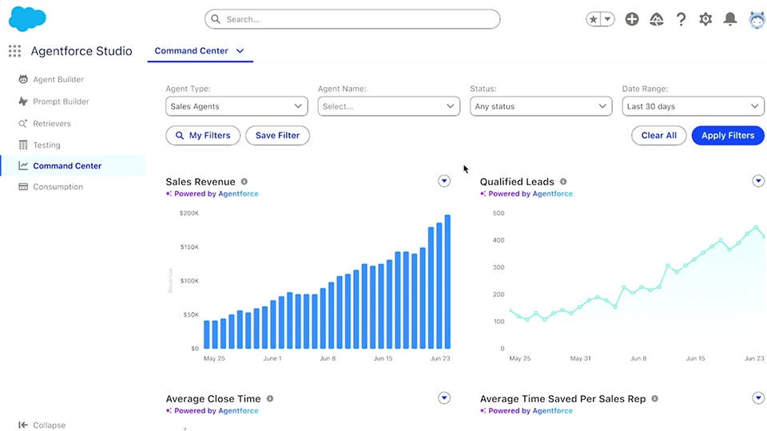This screenshot has width=767, height=431.
Task: Click Powered by Agentforce under Qualified Leads
Action: click(527, 194)
